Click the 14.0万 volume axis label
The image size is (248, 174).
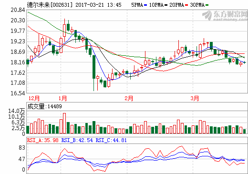click(x=17, y=111)
